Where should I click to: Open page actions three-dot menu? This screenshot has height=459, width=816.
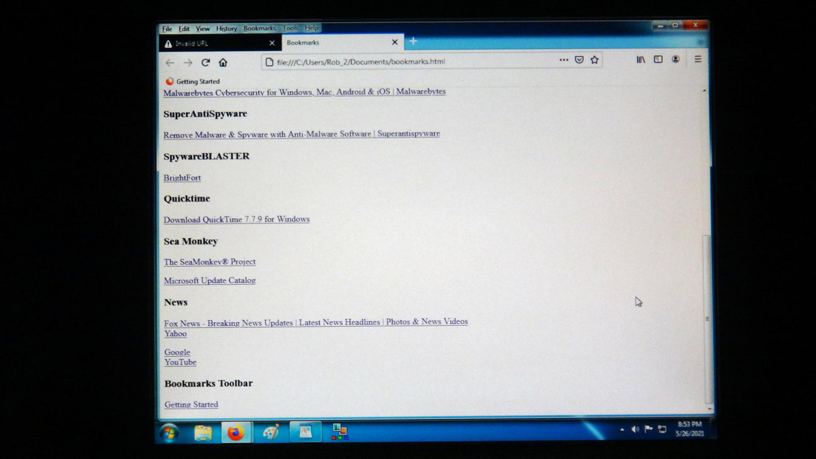coord(564,60)
